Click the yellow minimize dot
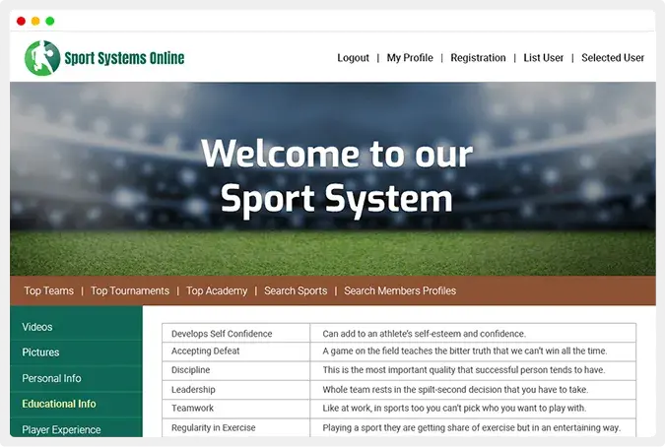This screenshot has width=665, height=447. click(35, 21)
